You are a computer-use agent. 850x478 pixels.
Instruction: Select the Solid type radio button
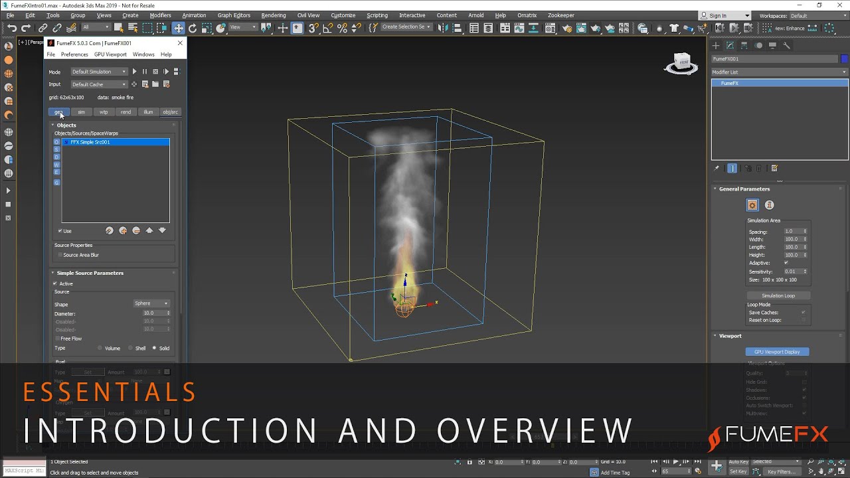154,348
